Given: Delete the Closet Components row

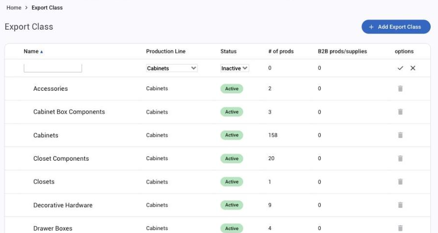Looking at the screenshot, I should (x=401, y=158).
